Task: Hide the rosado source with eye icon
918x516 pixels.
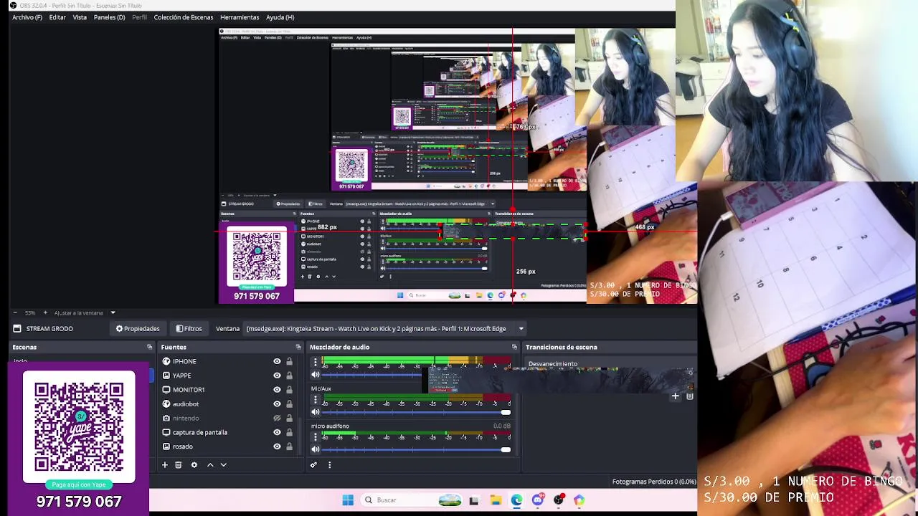Action: 277,446
